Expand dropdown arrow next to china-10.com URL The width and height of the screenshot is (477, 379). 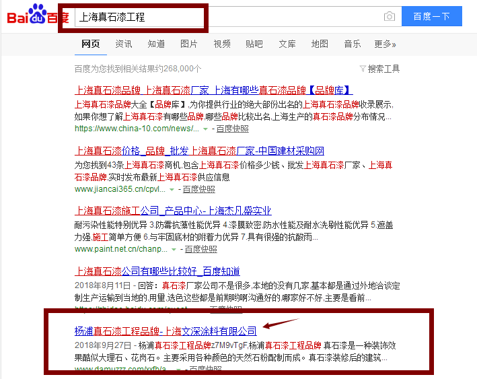coord(205,129)
